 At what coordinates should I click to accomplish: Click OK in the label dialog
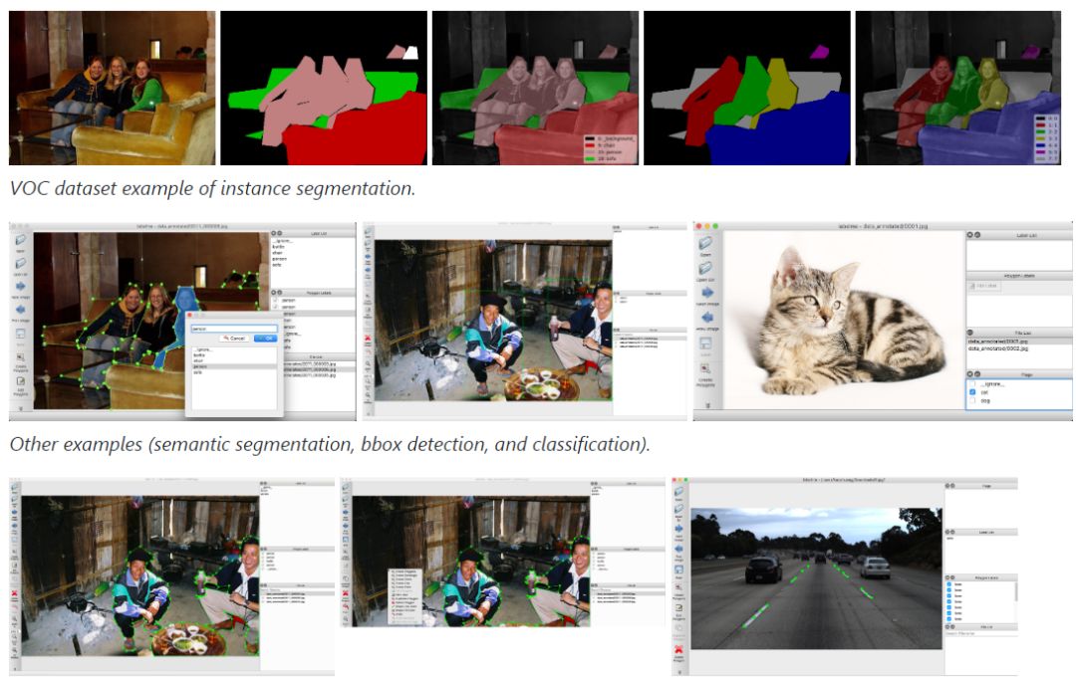click(x=264, y=339)
